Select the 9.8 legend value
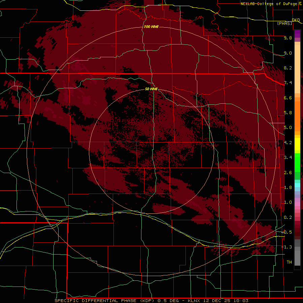This screenshot has width=303, height=303. tap(288, 38)
